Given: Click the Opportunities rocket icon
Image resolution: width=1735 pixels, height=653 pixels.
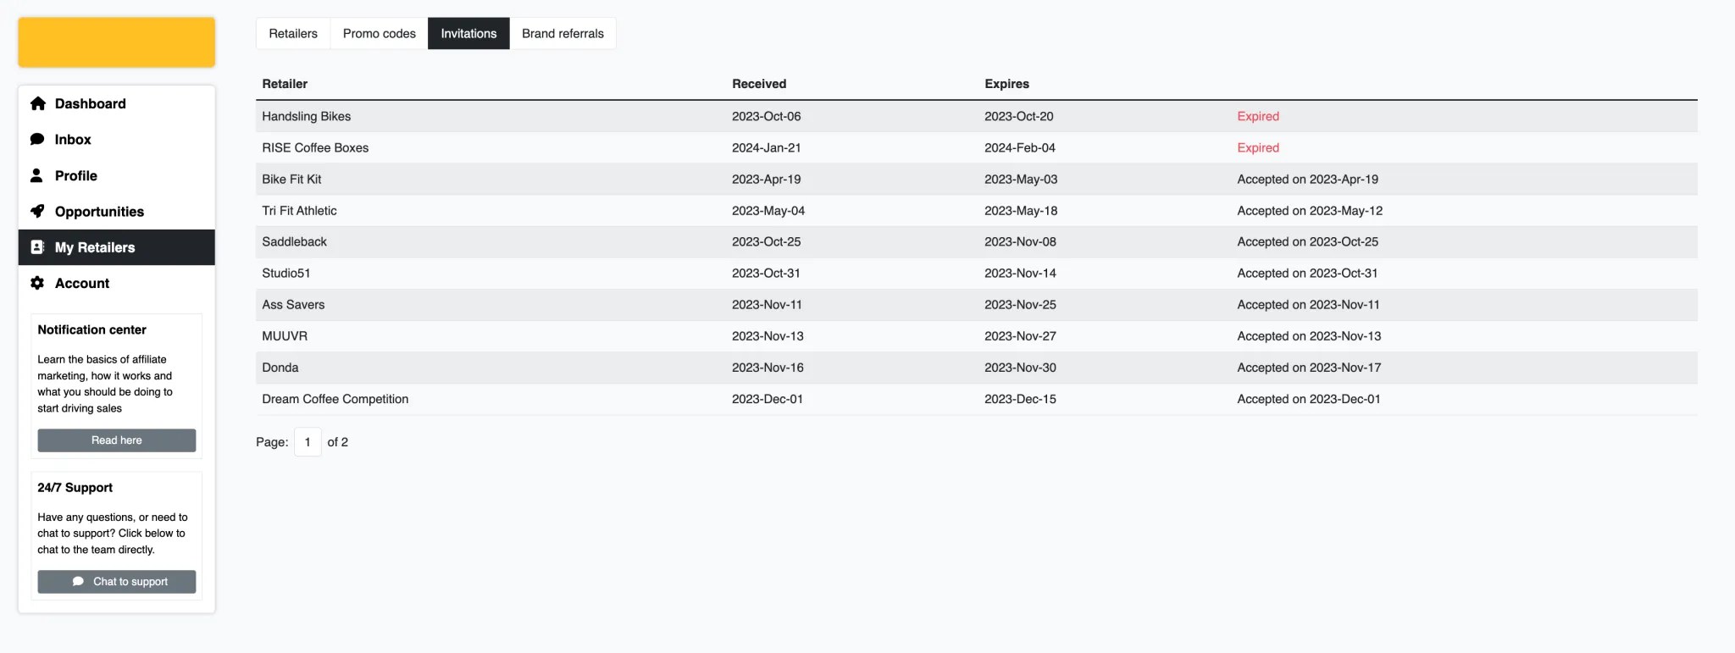Looking at the screenshot, I should 37,212.
